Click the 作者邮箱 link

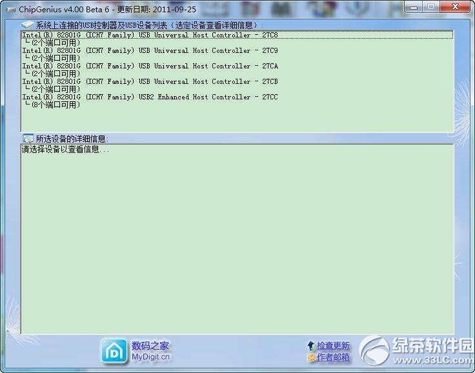[333, 358]
